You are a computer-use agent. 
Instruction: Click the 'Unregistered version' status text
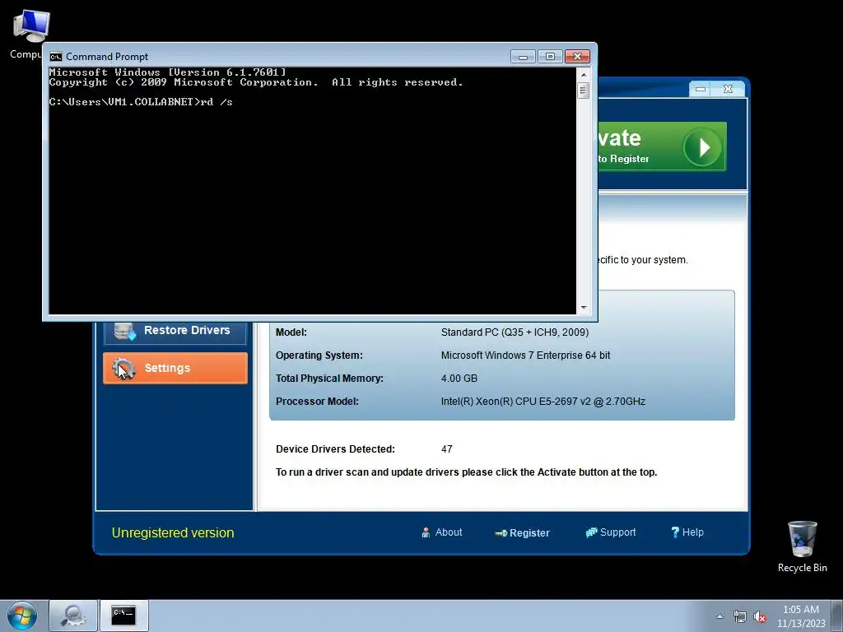[x=173, y=532]
